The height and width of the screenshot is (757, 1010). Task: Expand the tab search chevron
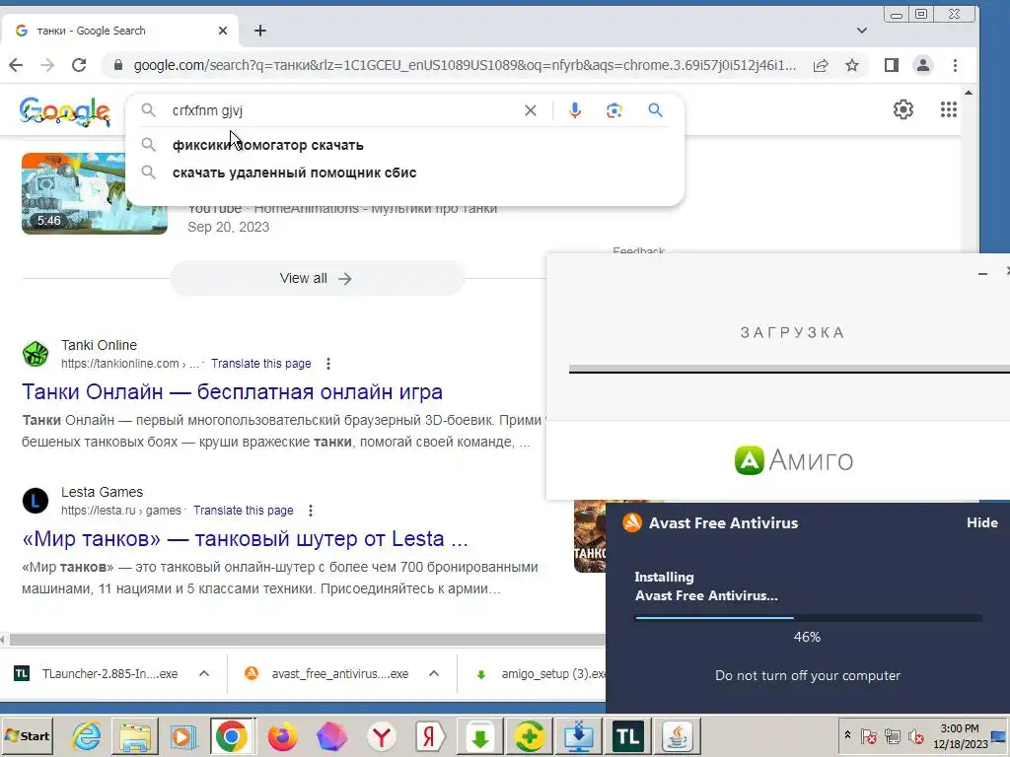pyautogui.click(x=862, y=31)
